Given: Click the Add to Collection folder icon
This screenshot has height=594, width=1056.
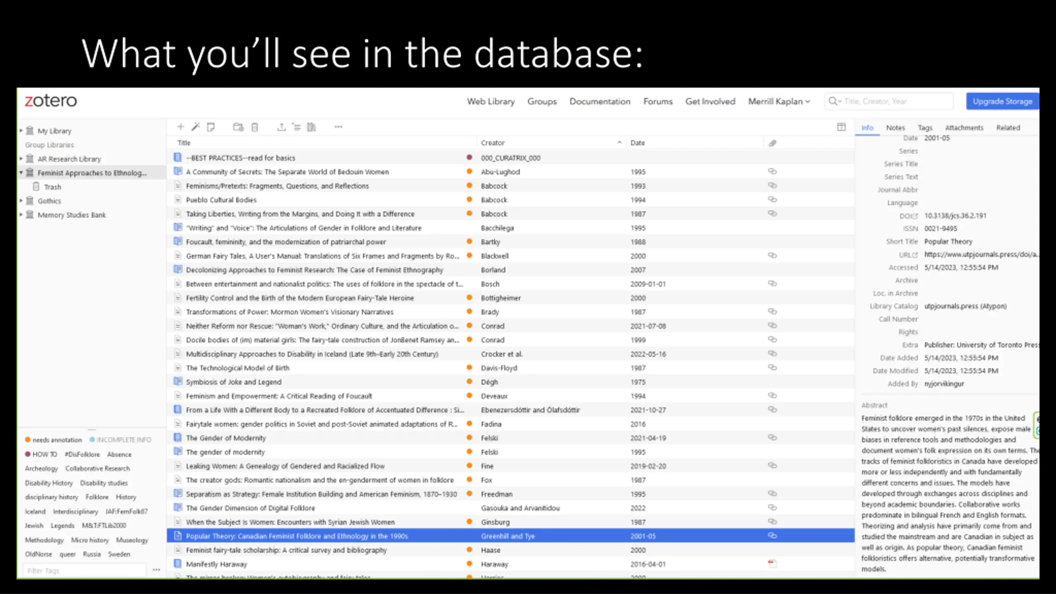Looking at the screenshot, I should (238, 127).
